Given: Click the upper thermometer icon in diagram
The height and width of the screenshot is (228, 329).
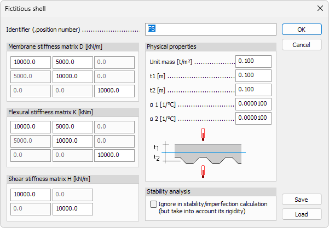Looking at the screenshot, I should (203, 135).
